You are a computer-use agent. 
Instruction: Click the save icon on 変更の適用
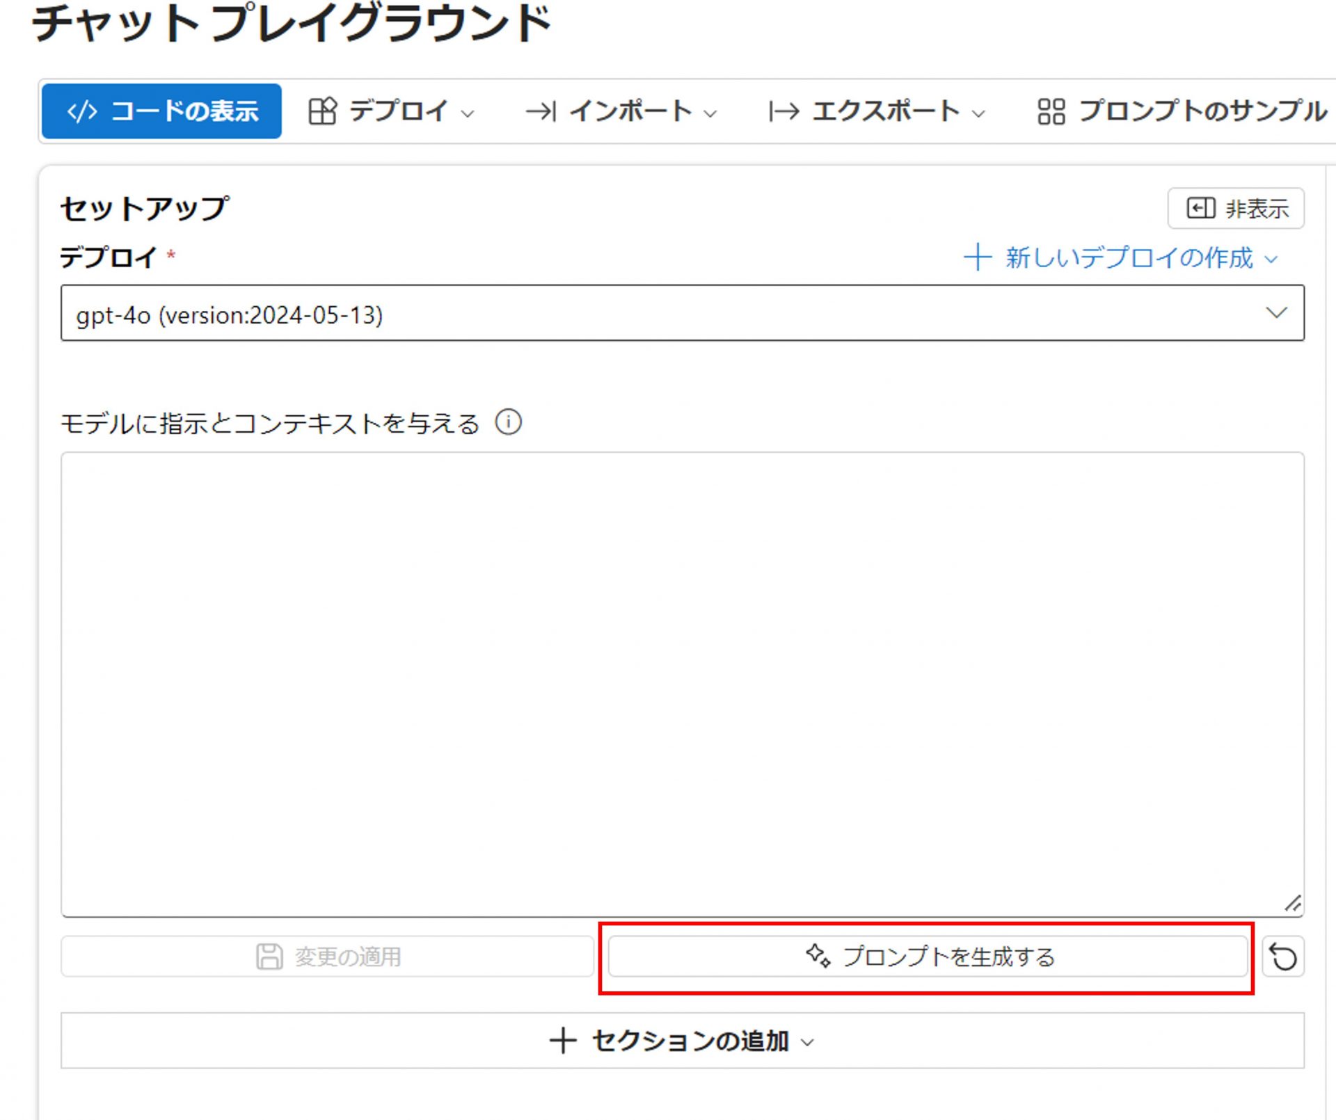click(x=269, y=957)
